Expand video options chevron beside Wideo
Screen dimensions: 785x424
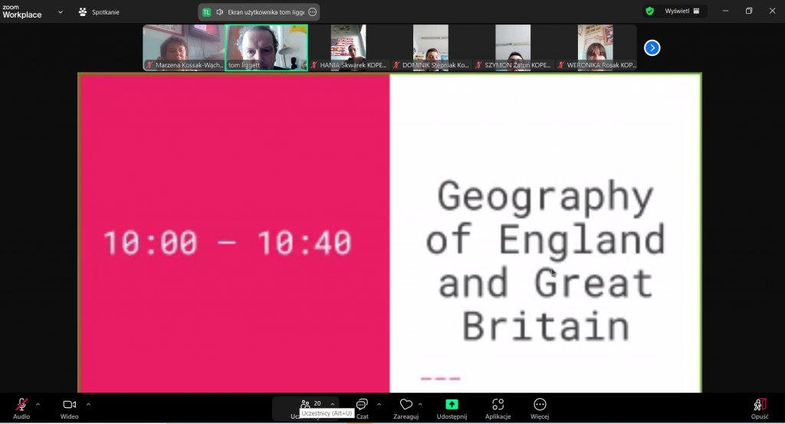tap(89, 404)
